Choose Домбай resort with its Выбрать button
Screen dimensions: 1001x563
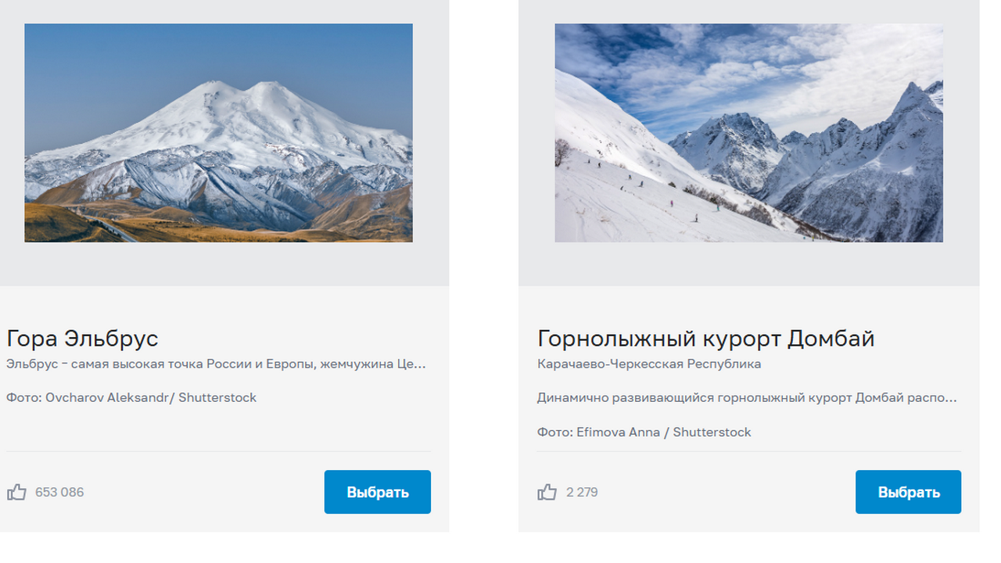(x=908, y=492)
